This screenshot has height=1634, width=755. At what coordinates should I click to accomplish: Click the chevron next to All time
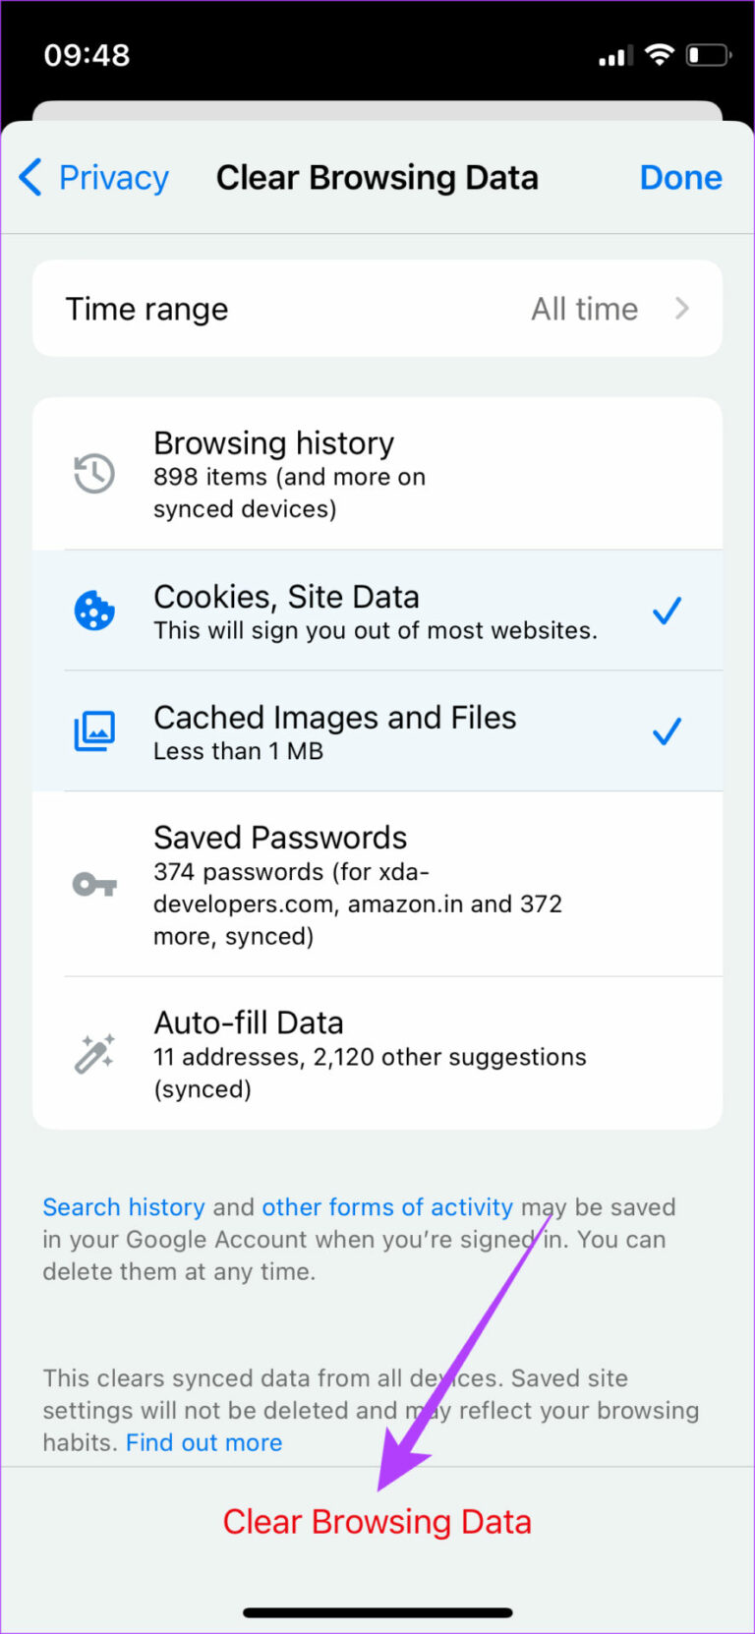coord(683,308)
